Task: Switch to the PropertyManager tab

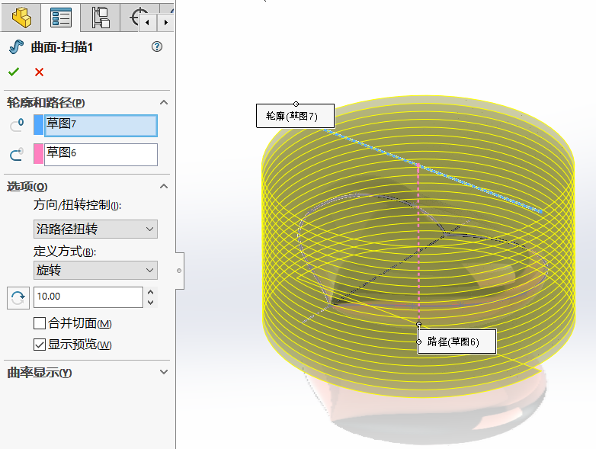Action: pos(61,17)
